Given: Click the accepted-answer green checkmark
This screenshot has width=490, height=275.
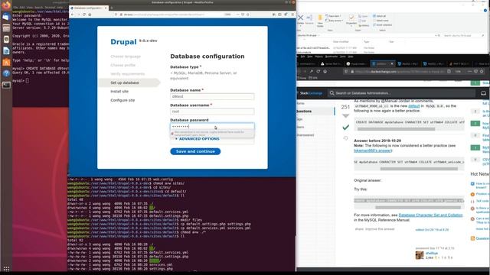Looking at the screenshot, I should point(345,128).
